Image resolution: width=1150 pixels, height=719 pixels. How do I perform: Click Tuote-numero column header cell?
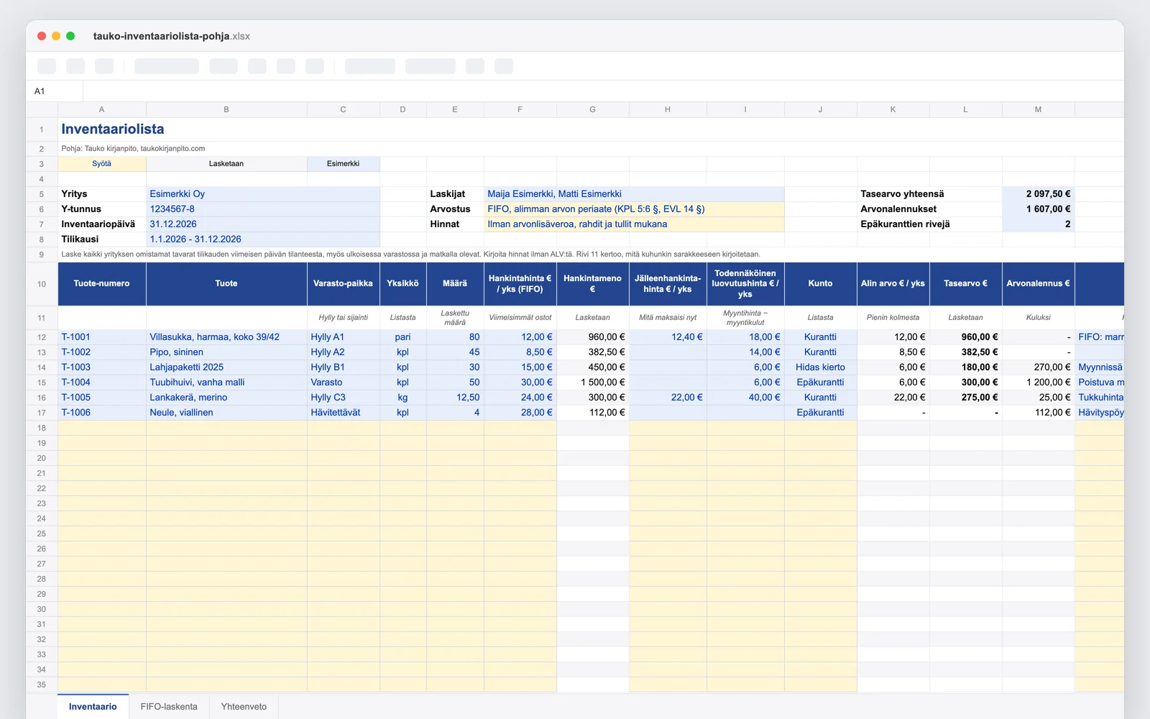coord(102,284)
